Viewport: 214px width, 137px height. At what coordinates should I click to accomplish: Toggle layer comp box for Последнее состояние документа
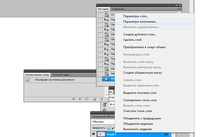tap(27, 80)
